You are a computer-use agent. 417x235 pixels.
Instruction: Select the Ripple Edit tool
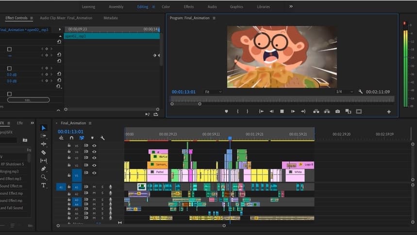pyautogui.click(x=43, y=144)
